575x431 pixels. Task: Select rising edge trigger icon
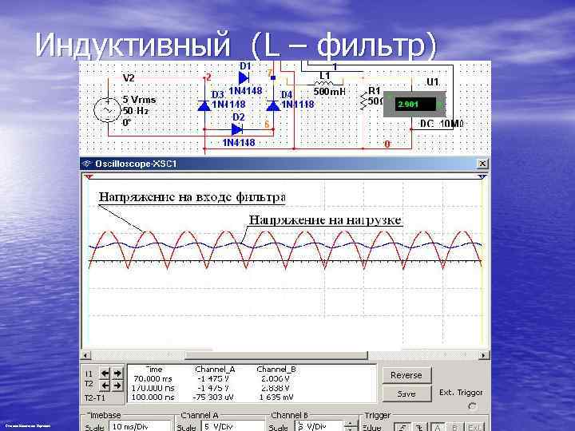click(x=402, y=427)
